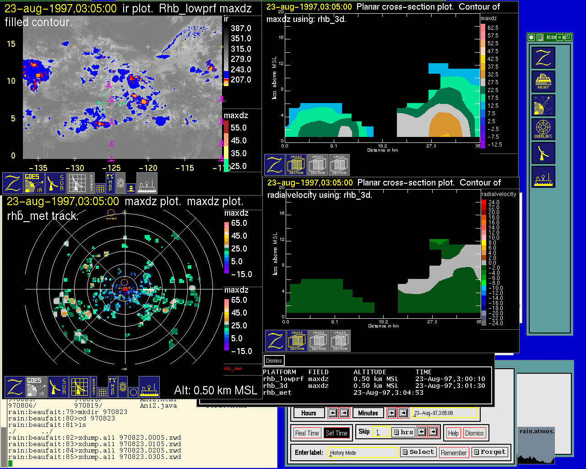This screenshot has height=469, width=586.
Task: Click the Minutes step-forward arrow
Action: point(403,413)
